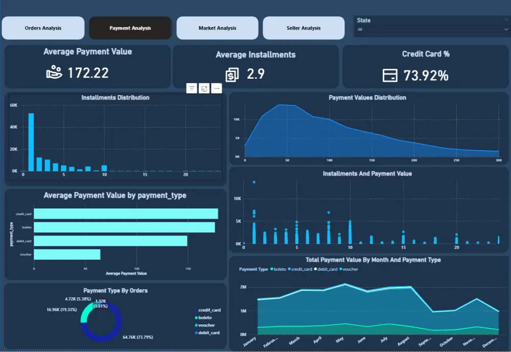Click the filter icon on the visual header
Viewport: 511px width, 352px height.
192,88
